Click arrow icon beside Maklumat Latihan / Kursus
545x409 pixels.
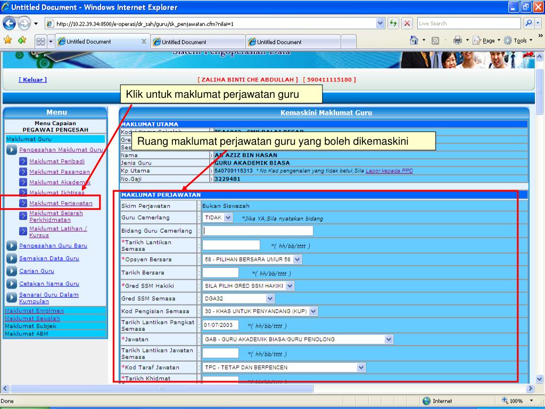(x=23, y=231)
